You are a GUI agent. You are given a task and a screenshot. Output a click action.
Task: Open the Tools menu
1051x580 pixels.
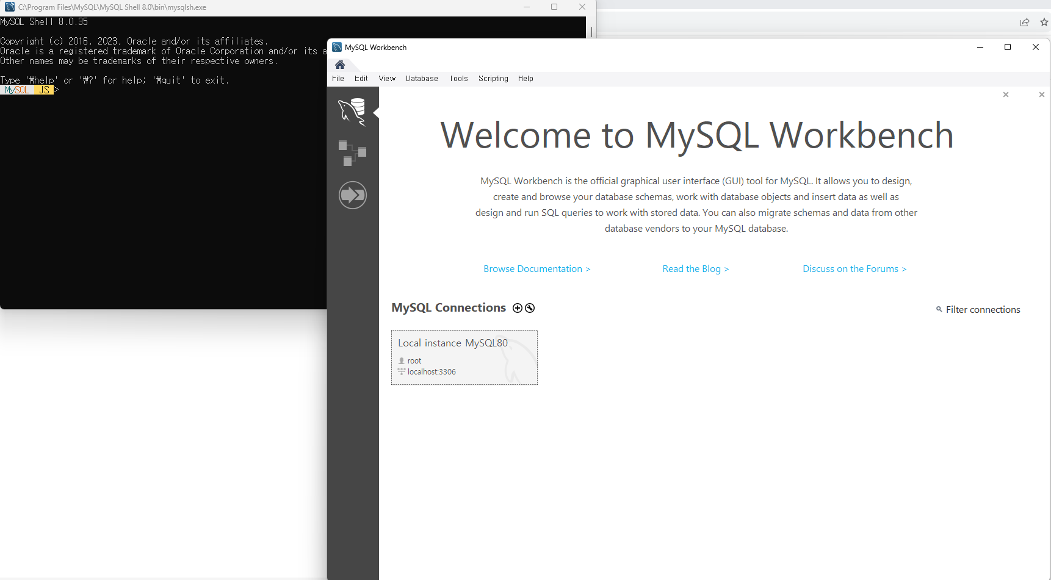point(459,79)
